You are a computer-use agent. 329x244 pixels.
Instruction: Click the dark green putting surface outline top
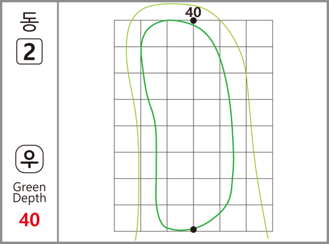(170, 20)
